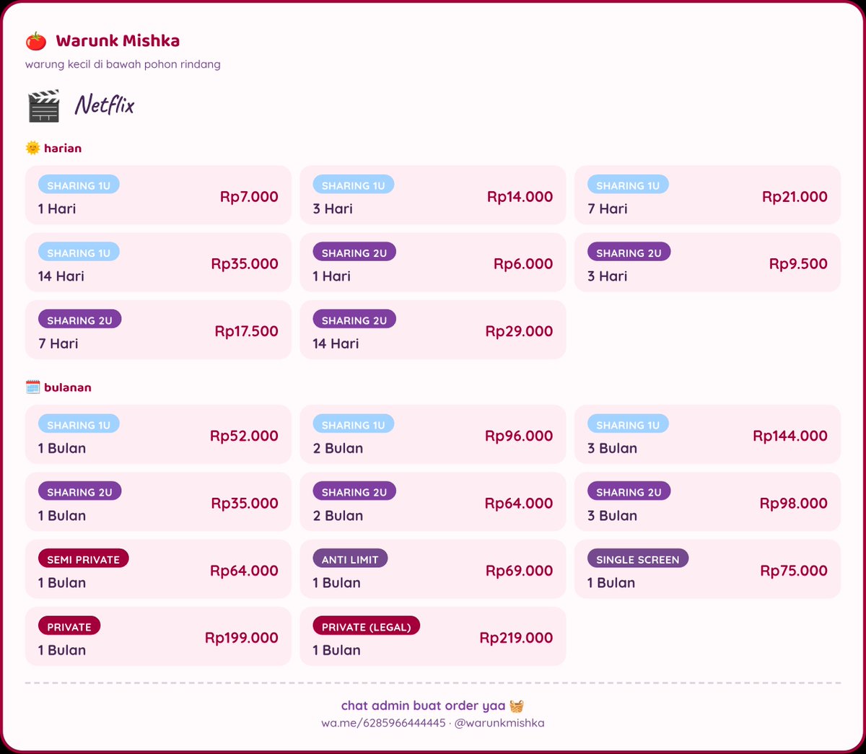Click "7 Hari" in the Rp17.500 card
Image resolution: width=866 pixels, height=754 pixels.
point(58,343)
